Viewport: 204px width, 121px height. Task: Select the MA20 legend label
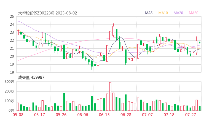tap(178, 13)
